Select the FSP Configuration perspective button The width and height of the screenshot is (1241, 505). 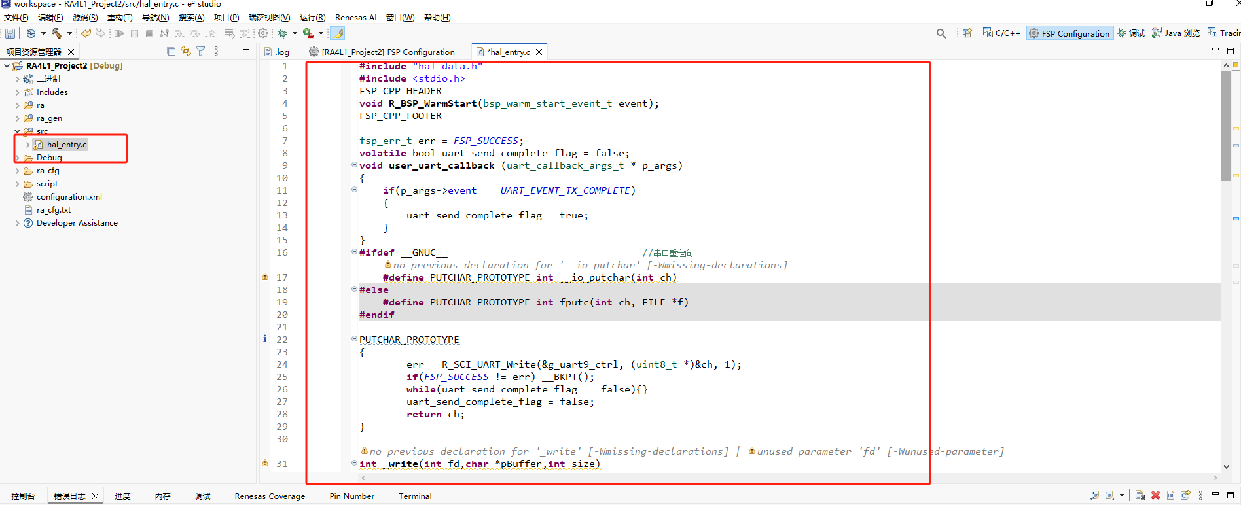tap(1069, 33)
